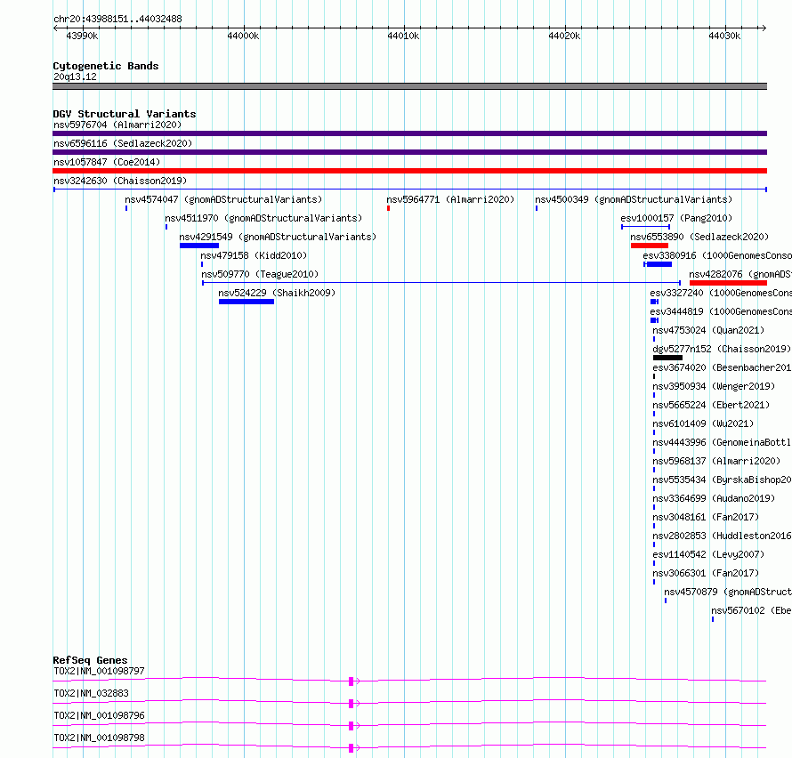The image size is (792, 758).
Task: Click nsv4443996 GenomeinaBottle label
Action: pyautogui.click(x=722, y=442)
